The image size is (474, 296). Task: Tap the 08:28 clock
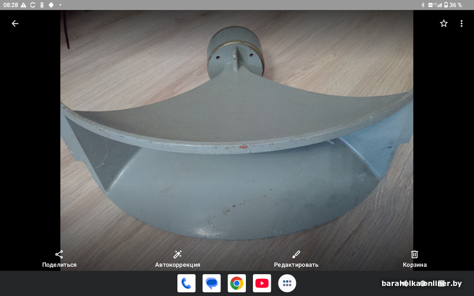(11, 5)
